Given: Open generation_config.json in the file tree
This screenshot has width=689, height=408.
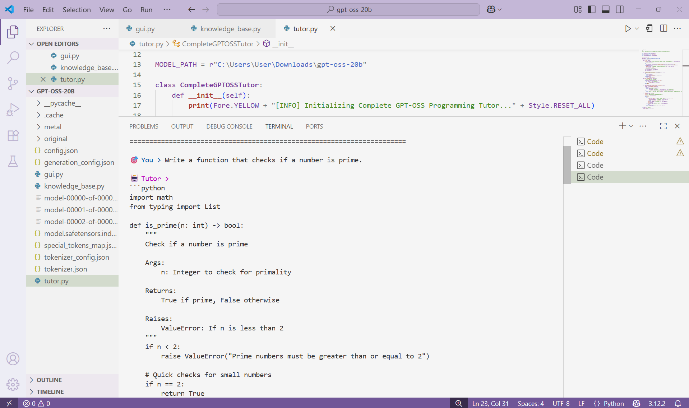Looking at the screenshot, I should pos(72,162).
